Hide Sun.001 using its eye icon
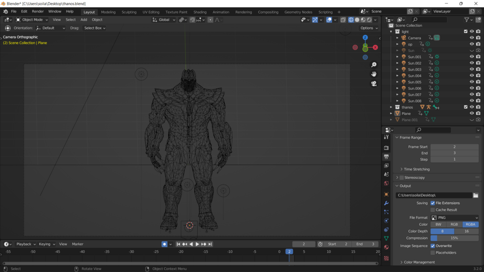This screenshot has height=272, width=484. (471, 57)
